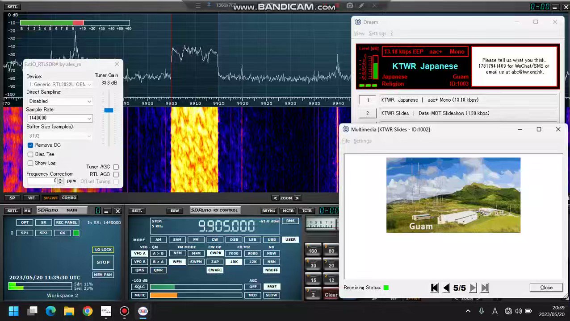Open File Explorer from taskbar

(69, 311)
